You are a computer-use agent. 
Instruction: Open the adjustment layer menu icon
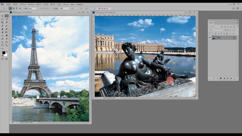[224, 78]
